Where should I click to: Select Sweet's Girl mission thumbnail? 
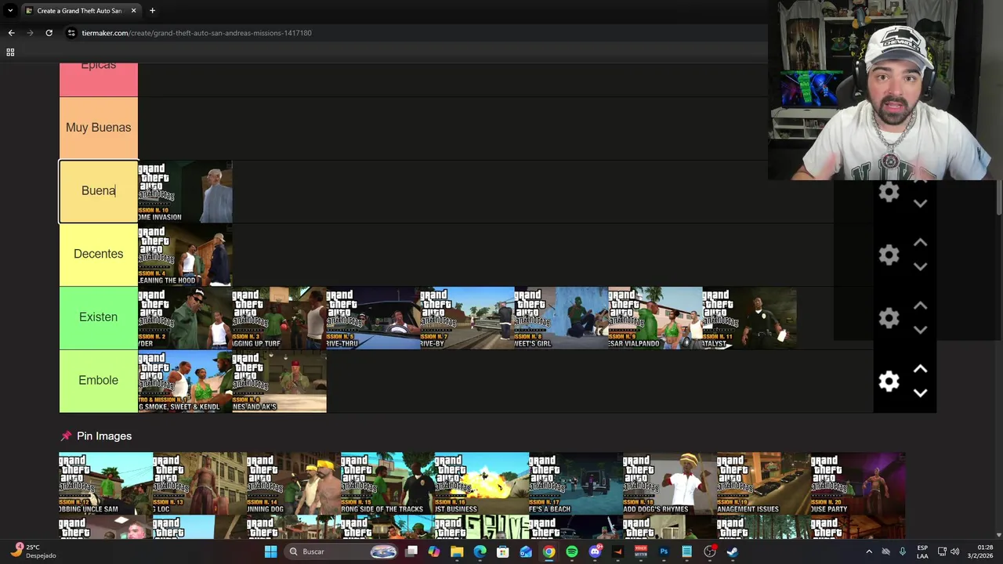point(561,318)
